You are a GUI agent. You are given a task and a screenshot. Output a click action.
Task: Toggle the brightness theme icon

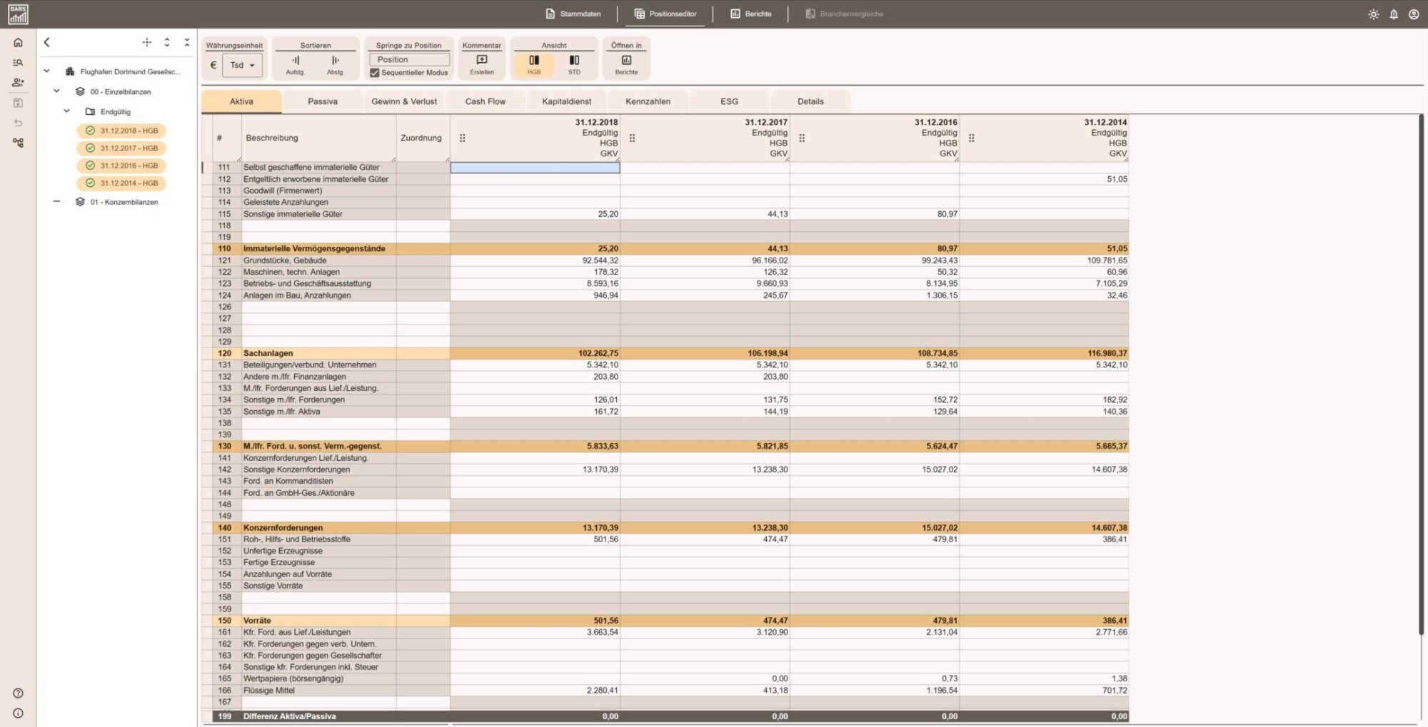[x=1373, y=14]
